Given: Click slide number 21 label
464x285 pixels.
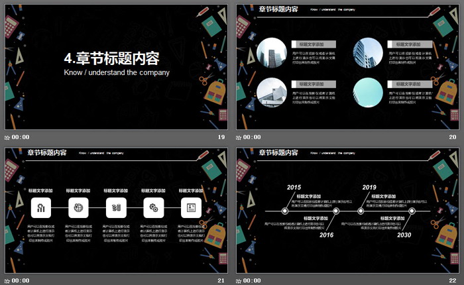Looking at the screenshot, I should pyautogui.click(x=221, y=281).
